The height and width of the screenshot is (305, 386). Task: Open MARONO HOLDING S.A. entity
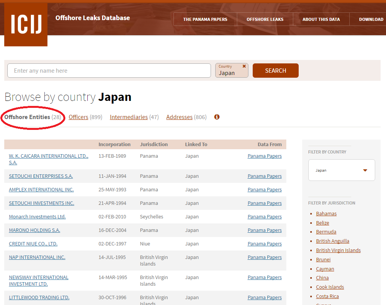point(34,230)
